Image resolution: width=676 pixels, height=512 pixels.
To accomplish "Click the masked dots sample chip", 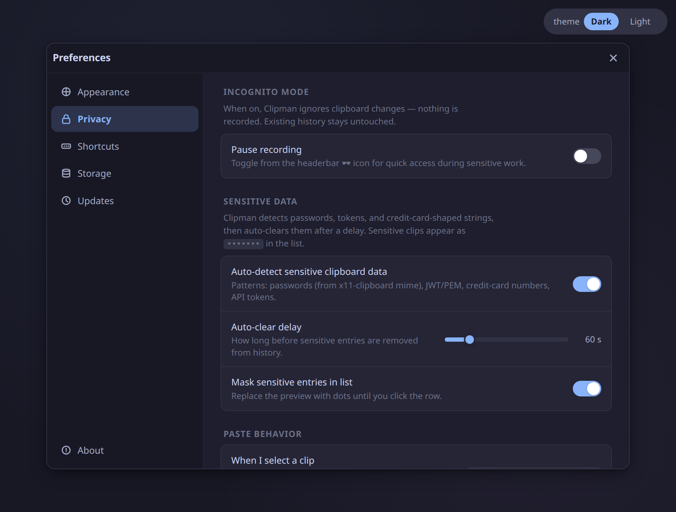I will point(243,244).
